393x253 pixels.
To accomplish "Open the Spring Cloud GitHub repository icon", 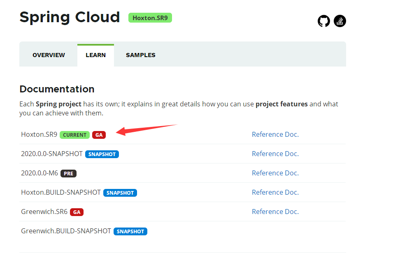I will [x=323, y=21].
